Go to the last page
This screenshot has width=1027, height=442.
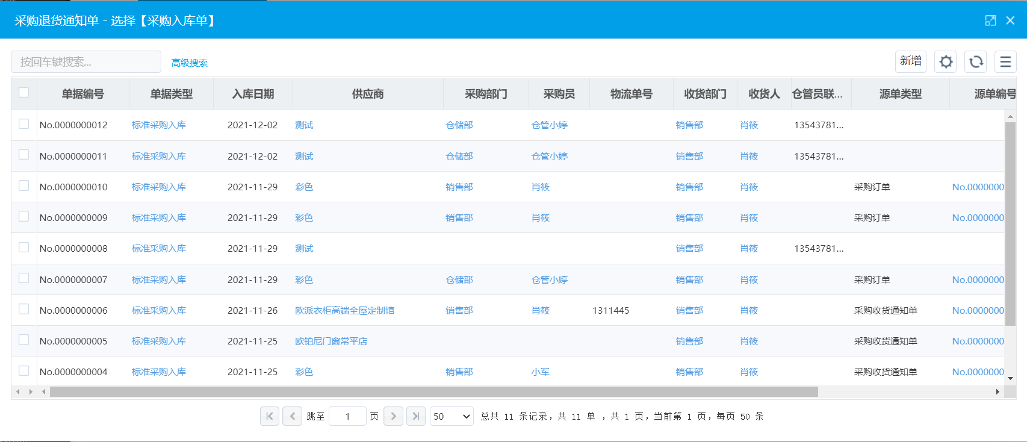click(416, 416)
